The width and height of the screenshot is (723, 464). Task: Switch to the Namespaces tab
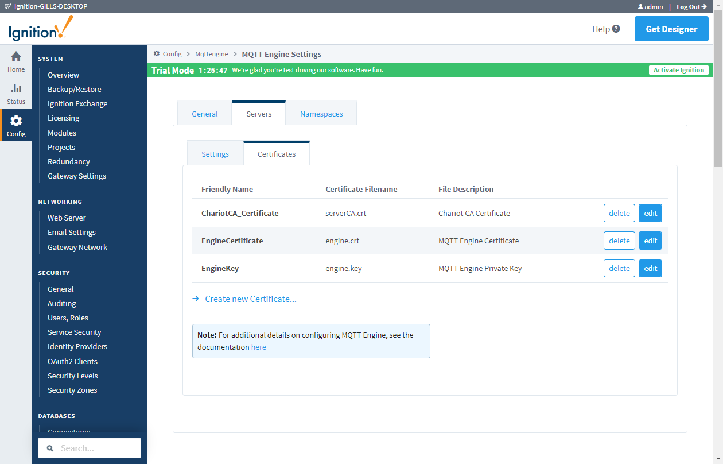coord(321,113)
